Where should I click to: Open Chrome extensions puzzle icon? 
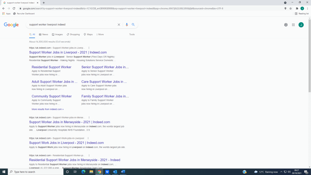pos(297,9)
